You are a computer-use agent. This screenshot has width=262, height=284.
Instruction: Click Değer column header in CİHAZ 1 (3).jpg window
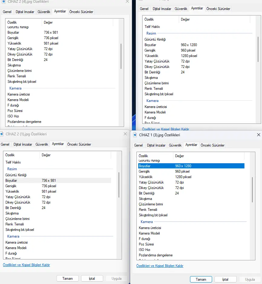coord(209,156)
